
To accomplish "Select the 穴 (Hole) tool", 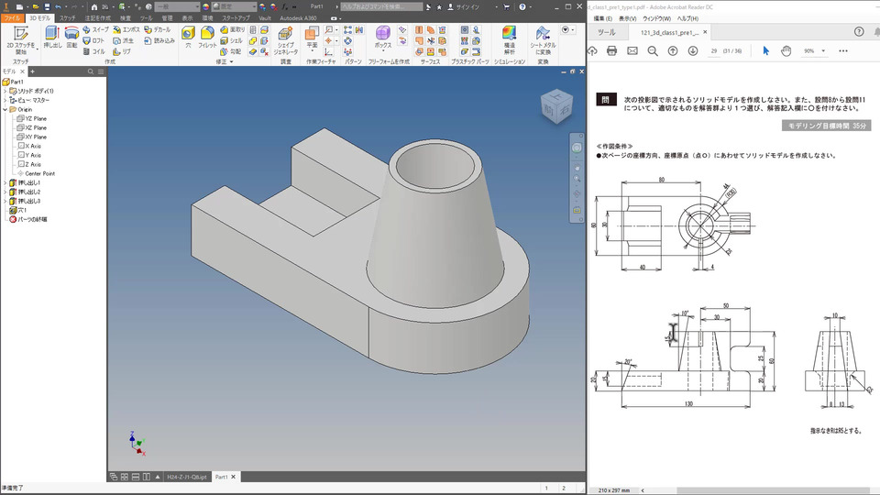I will click(x=188, y=37).
